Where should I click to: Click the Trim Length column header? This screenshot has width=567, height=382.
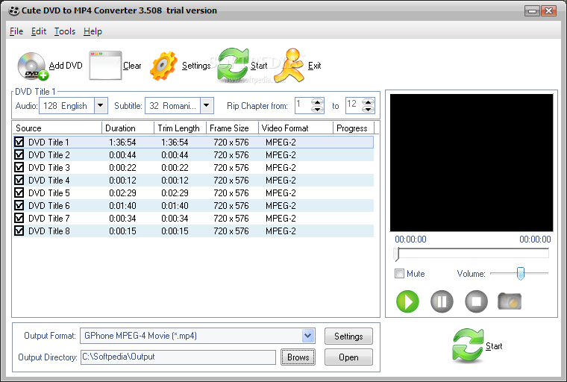pyautogui.click(x=180, y=128)
